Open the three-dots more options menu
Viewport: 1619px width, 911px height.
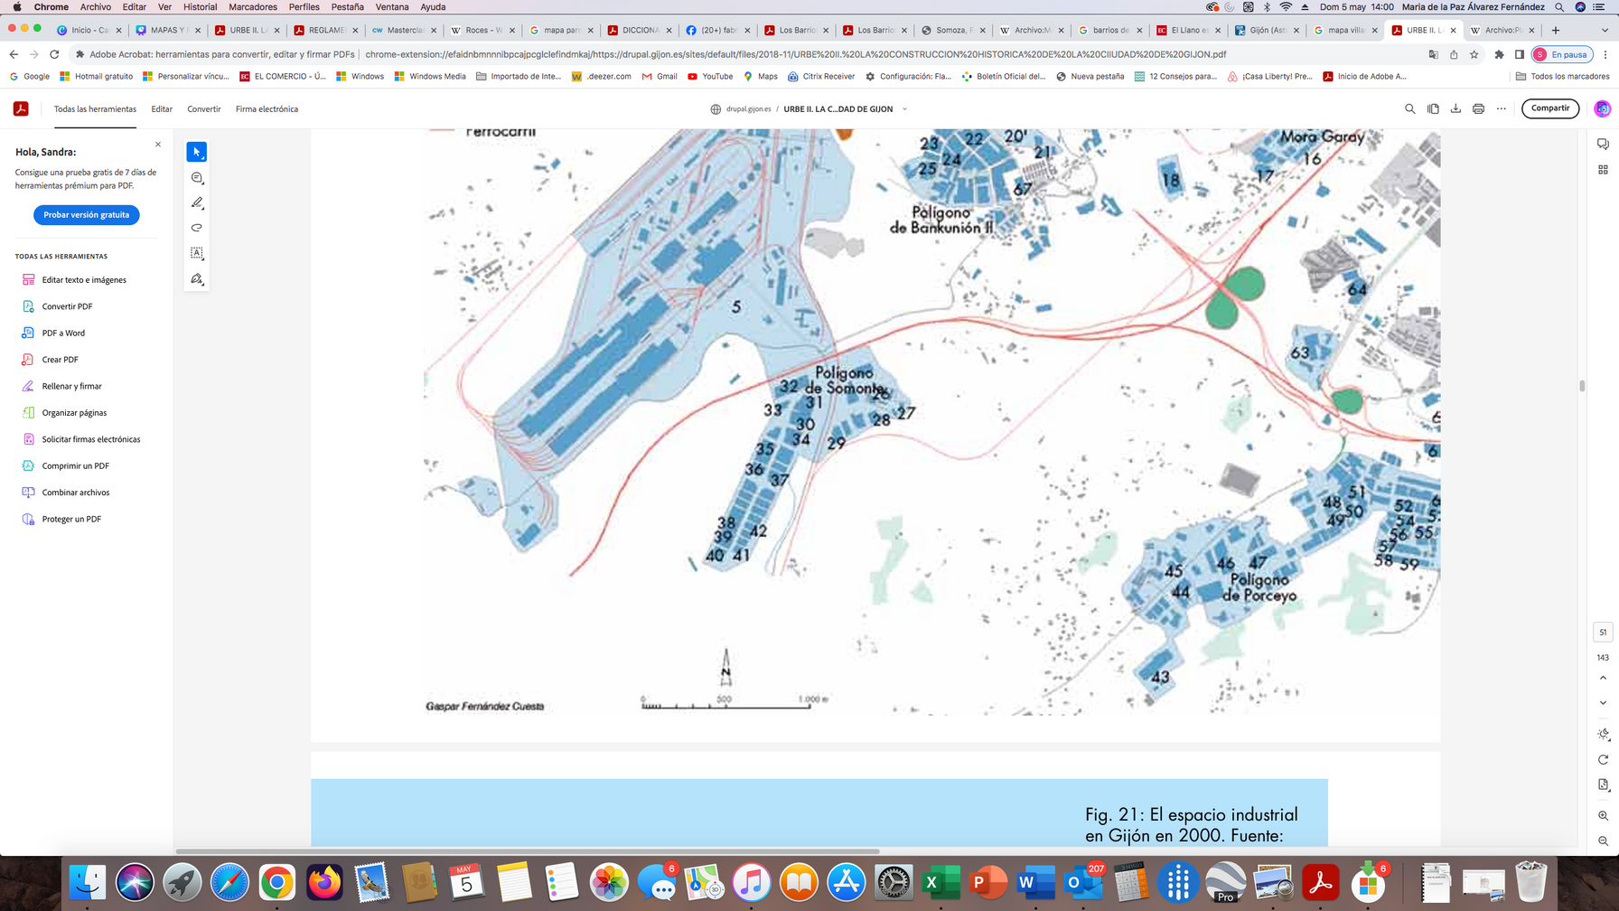(x=1501, y=109)
